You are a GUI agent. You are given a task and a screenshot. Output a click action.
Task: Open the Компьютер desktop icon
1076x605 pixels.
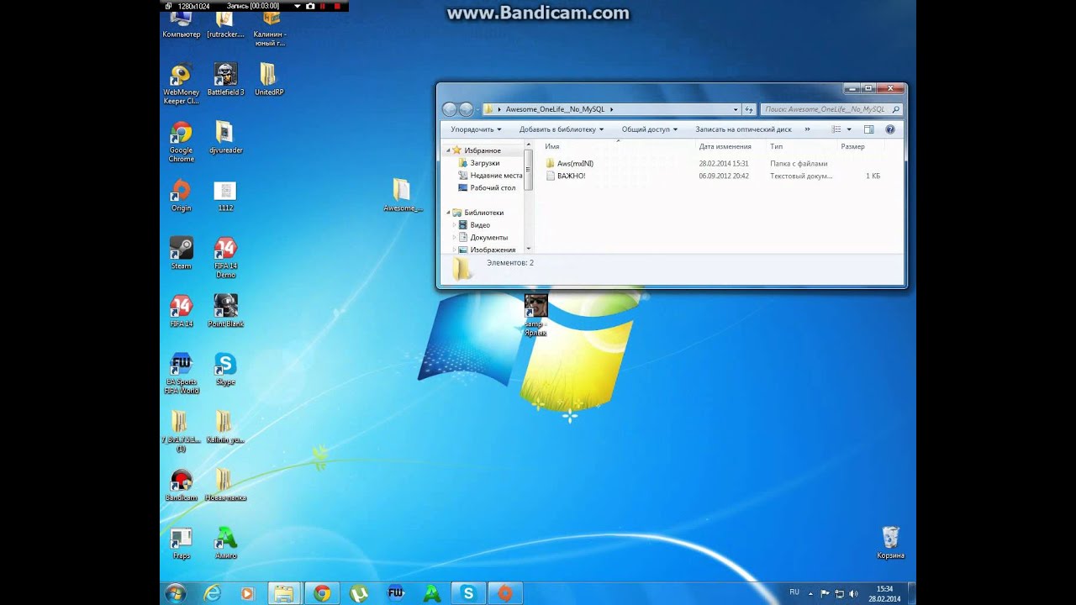click(182, 26)
